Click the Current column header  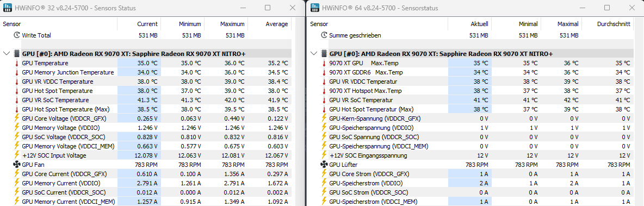point(139,24)
